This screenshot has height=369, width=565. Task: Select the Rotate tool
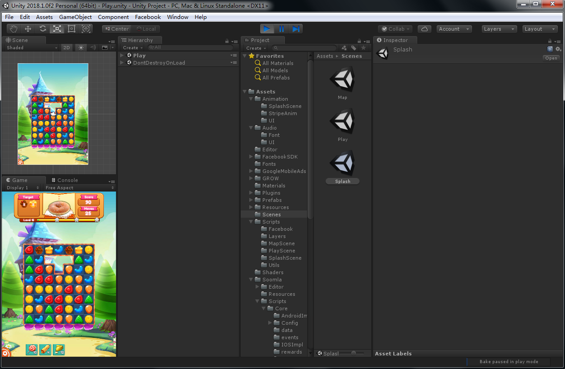[x=42, y=29]
